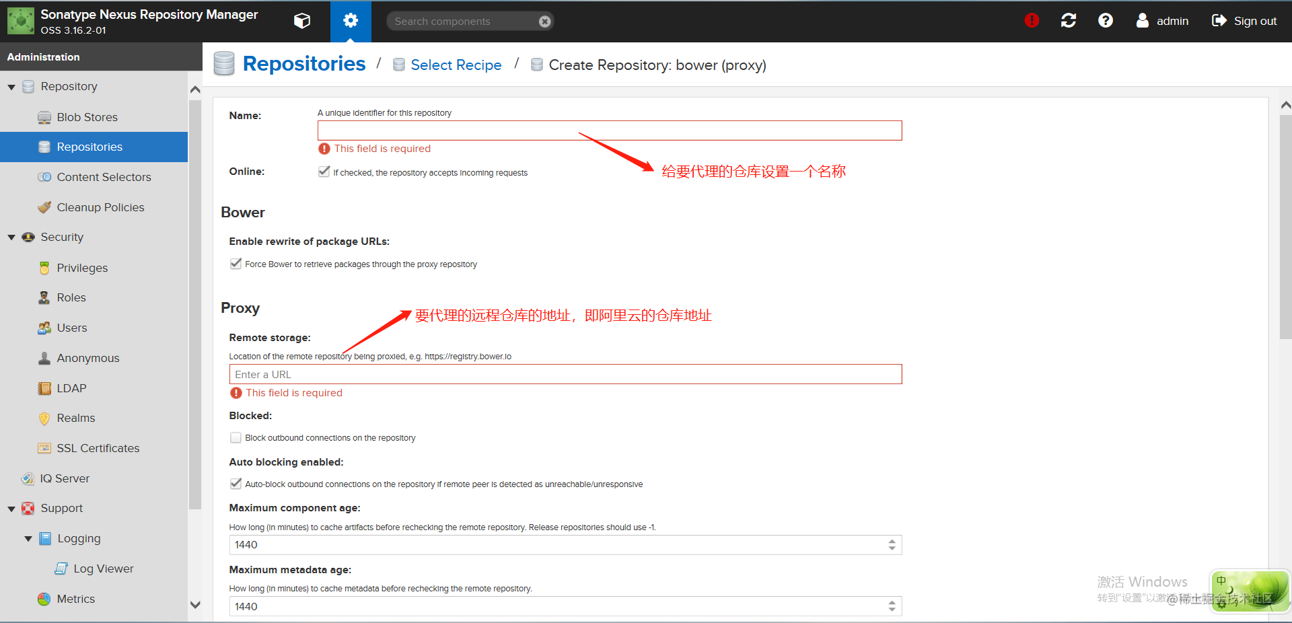
Task: Click the SSL Certificates icon
Action: [44, 448]
